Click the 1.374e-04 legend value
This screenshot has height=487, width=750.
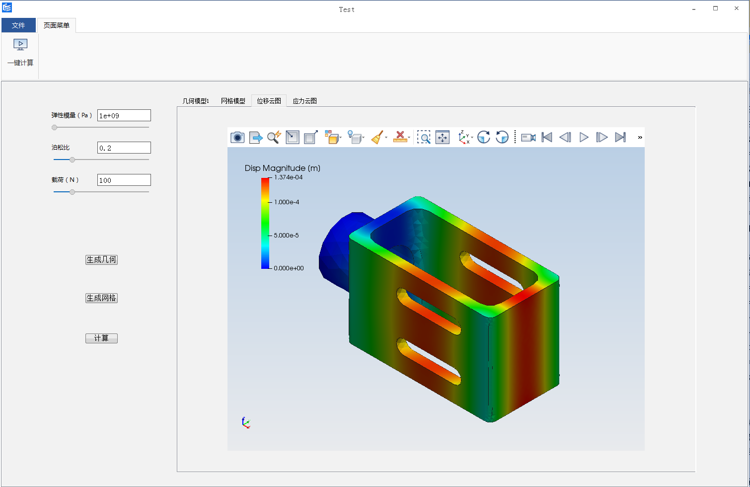(x=288, y=177)
